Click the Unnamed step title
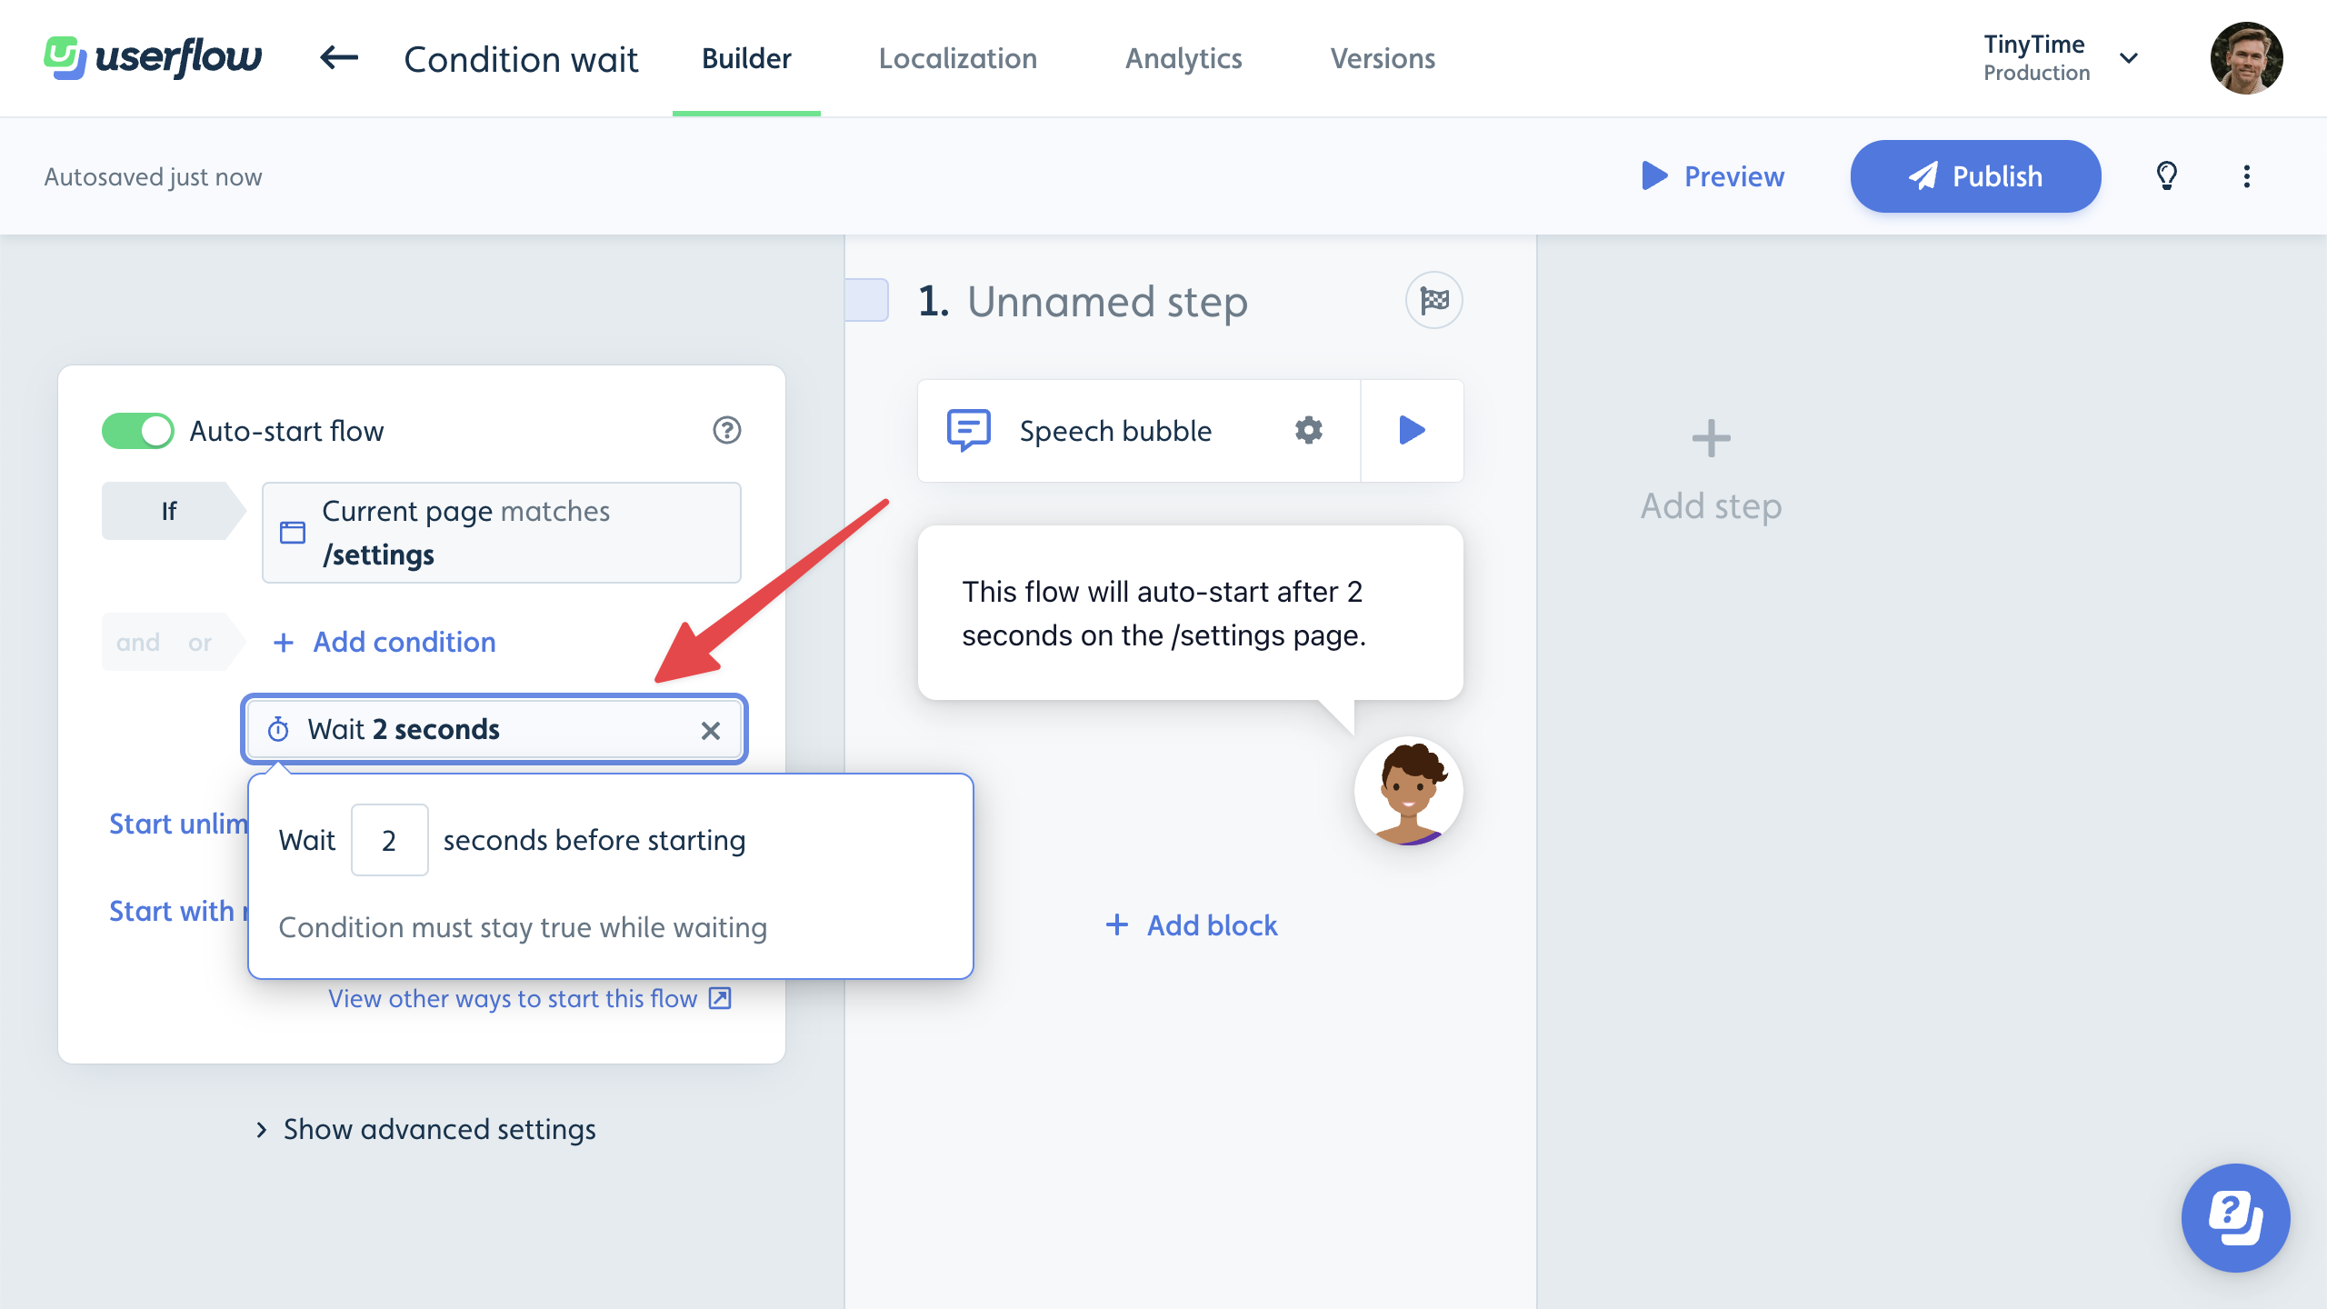The width and height of the screenshot is (2327, 1309). coord(1107,301)
